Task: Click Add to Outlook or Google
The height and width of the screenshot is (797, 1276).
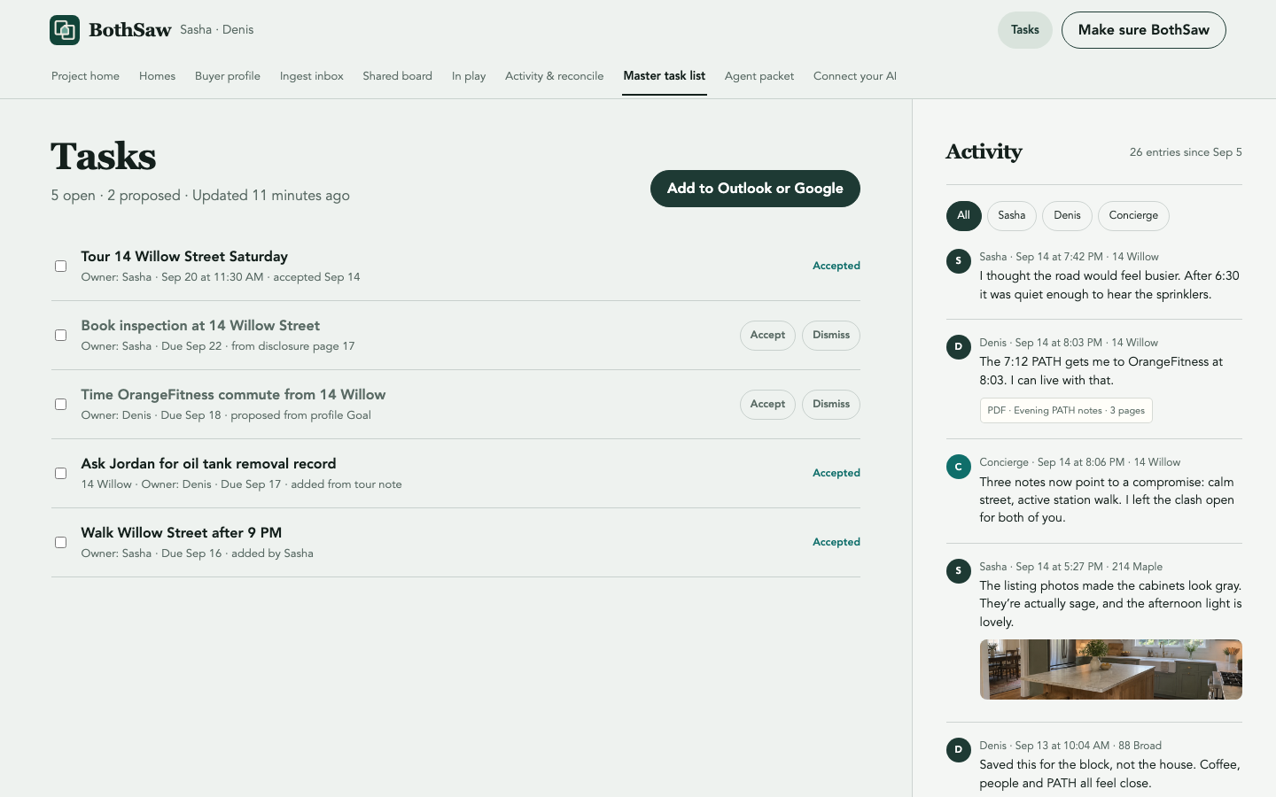Action: 755,189
